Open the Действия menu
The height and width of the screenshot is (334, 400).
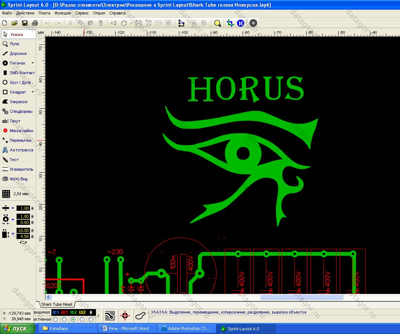point(25,13)
